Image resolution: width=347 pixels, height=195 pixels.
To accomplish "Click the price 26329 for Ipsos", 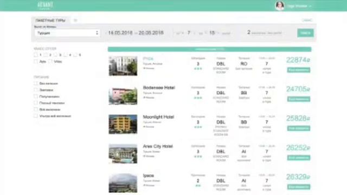I will click(298, 177).
